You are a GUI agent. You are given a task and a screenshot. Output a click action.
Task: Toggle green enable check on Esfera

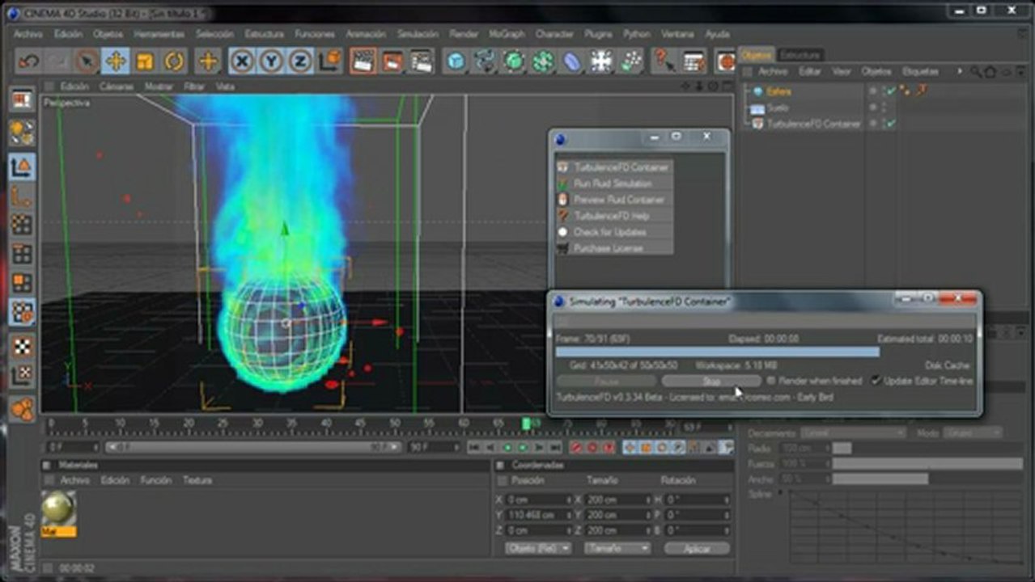[890, 91]
